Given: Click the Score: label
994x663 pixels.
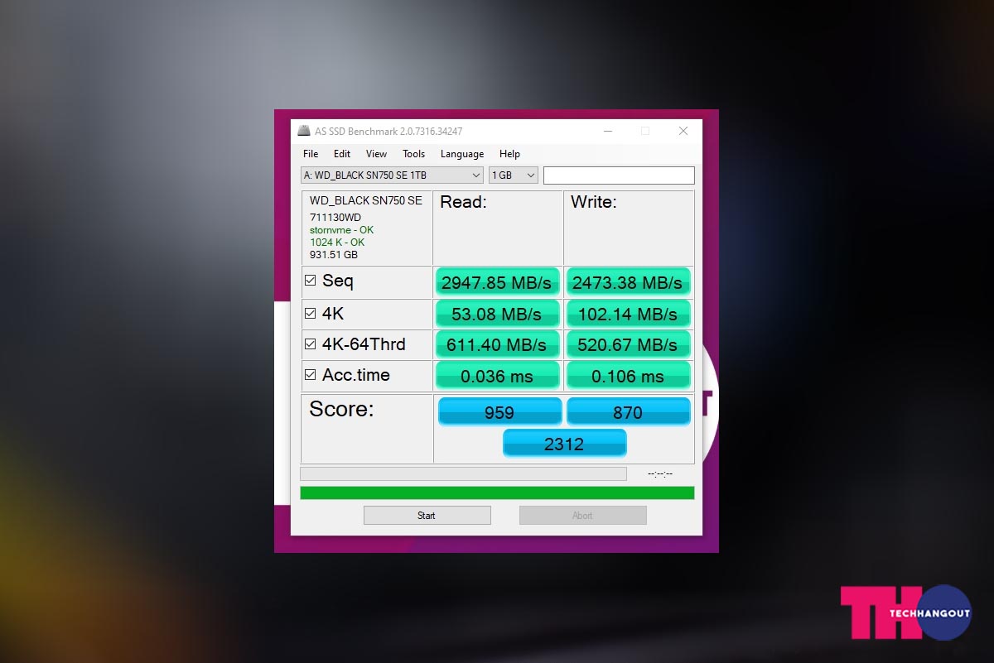Looking at the screenshot, I should (341, 410).
